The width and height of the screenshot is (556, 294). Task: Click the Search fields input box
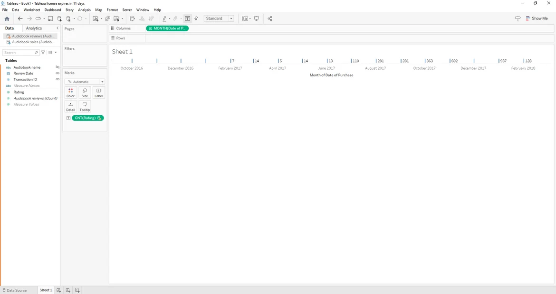(19, 53)
